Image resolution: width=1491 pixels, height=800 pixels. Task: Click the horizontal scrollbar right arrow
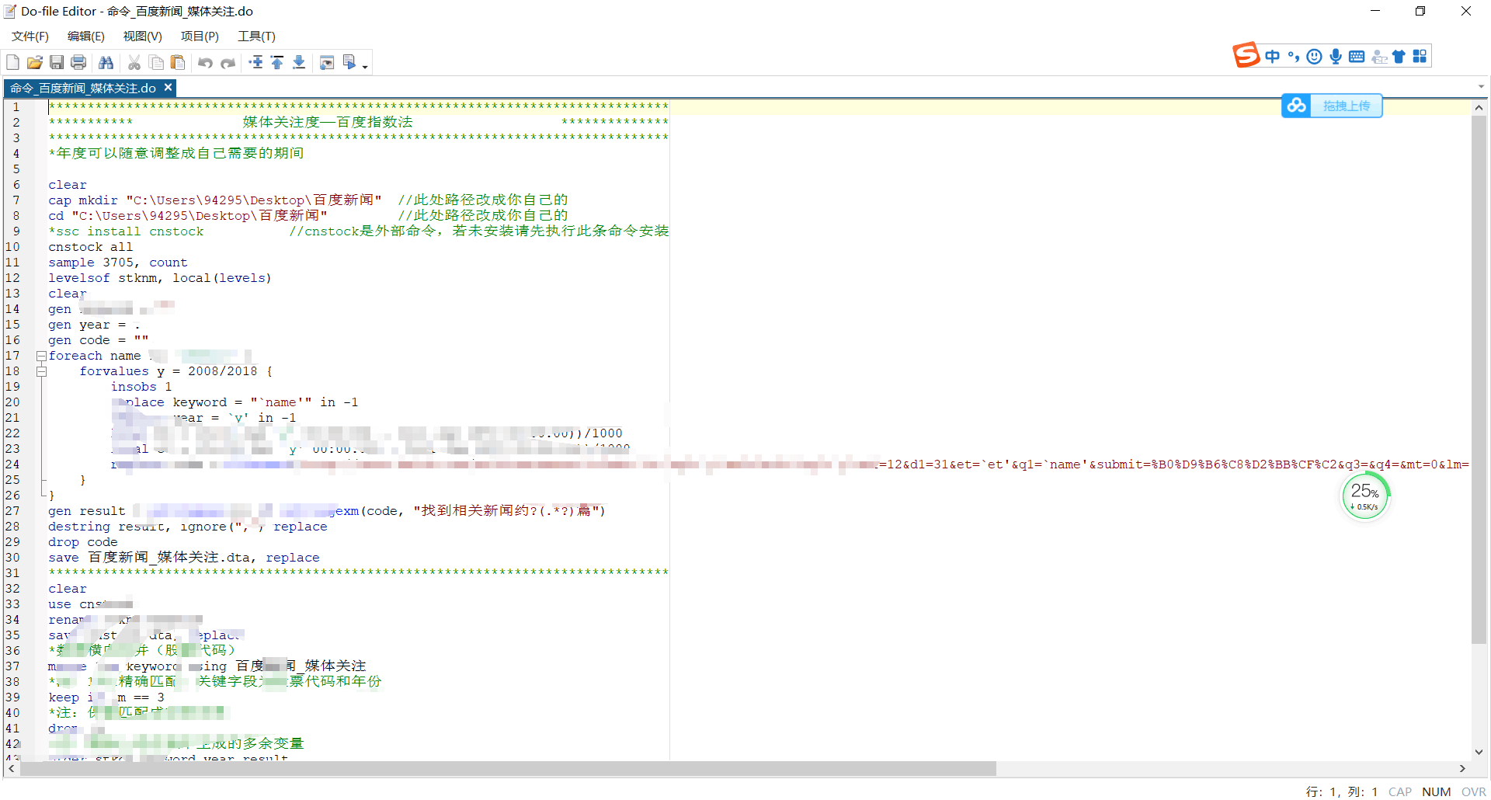pyautogui.click(x=1462, y=769)
